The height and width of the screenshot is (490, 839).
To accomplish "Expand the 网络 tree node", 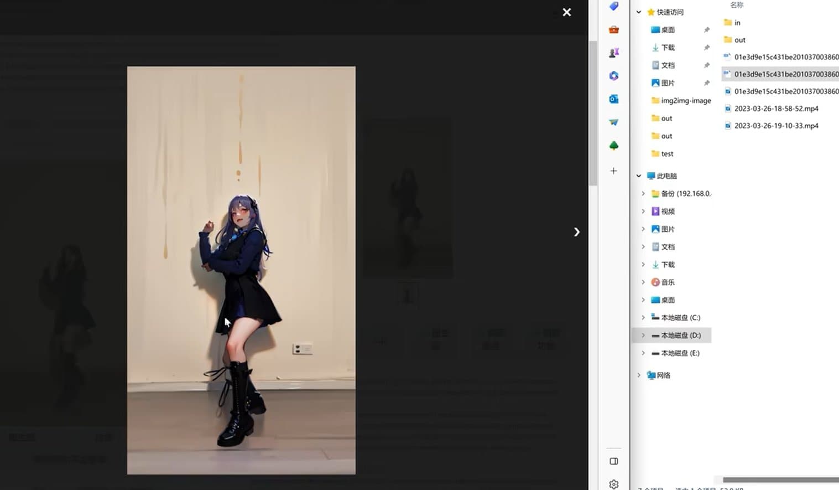I will [639, 375].
